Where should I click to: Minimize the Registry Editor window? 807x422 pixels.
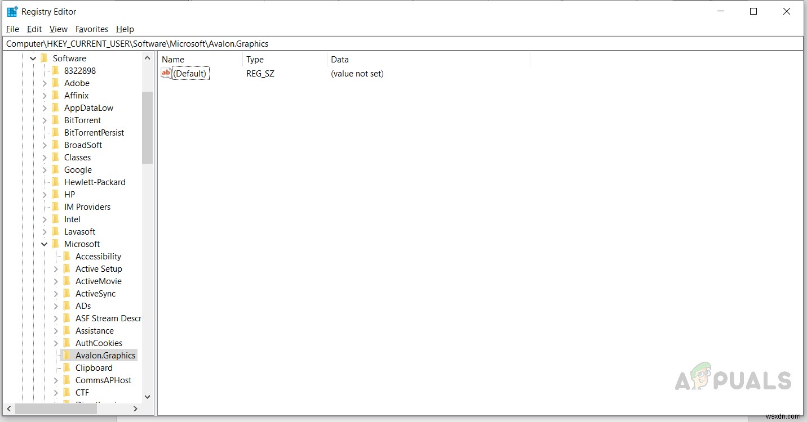(x=721, y=11)
